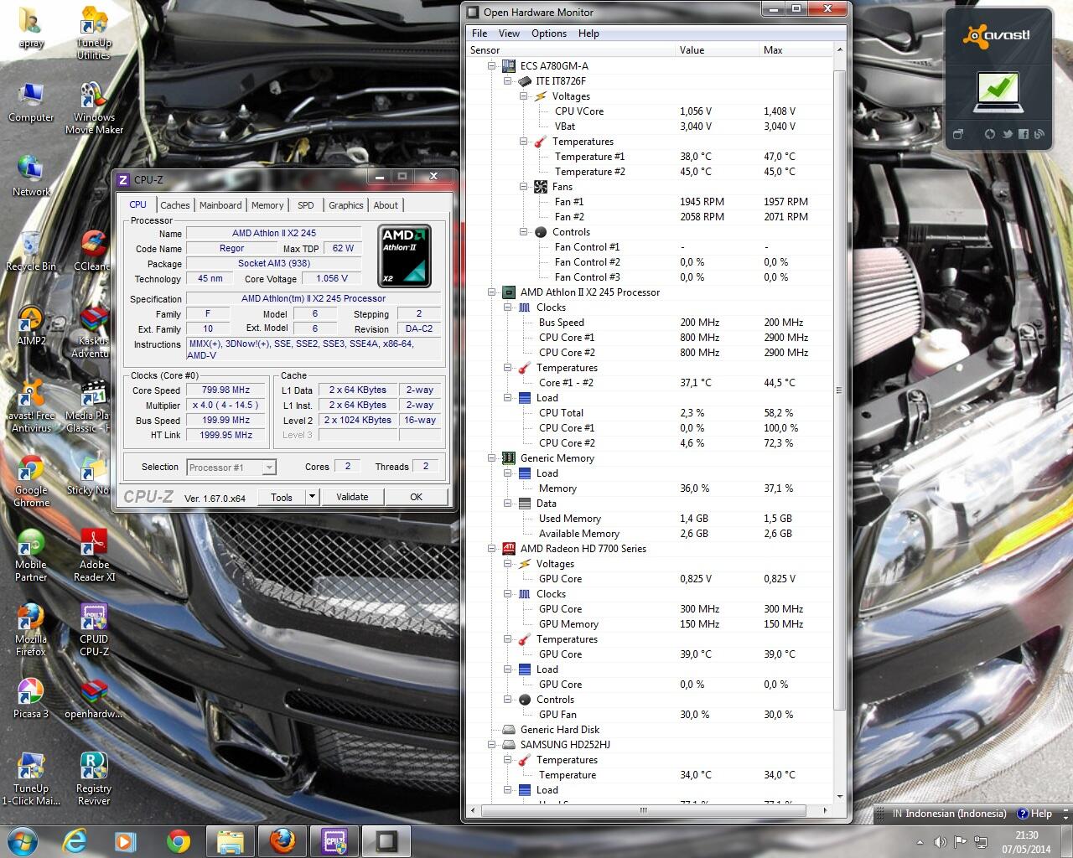Click the Windows Start orb
Screen dimensions: 1073x858
coord(22,840)
